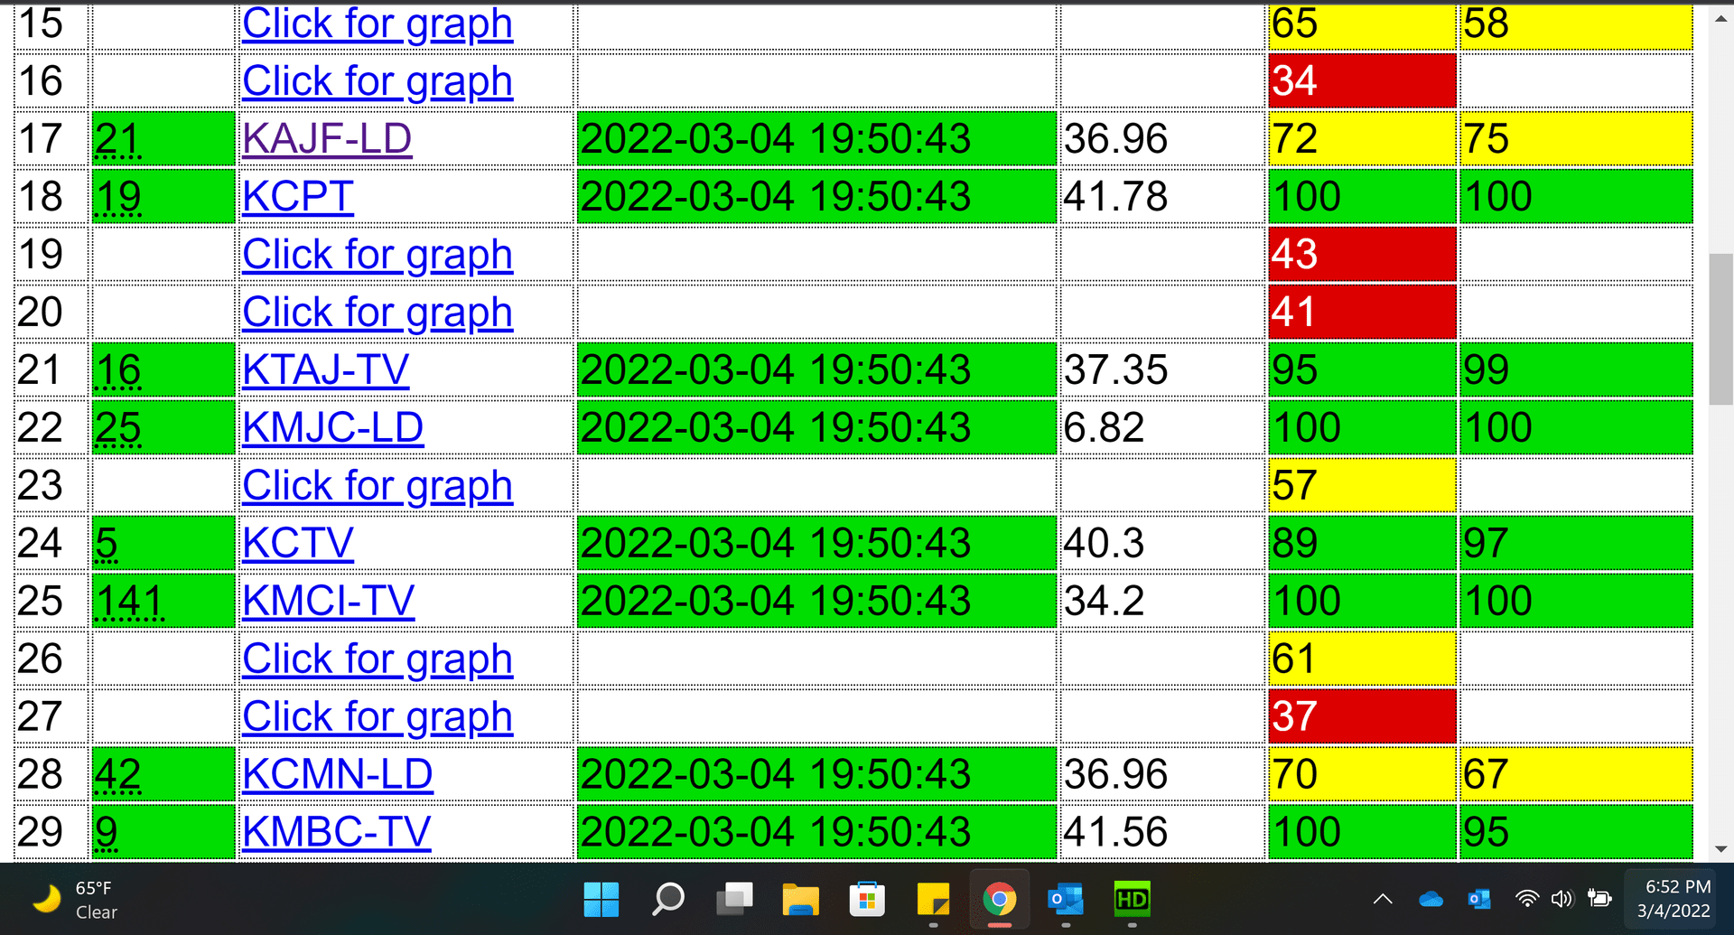Show hidden system tray icons
The width and height of the screenshot is (1734, 935).
[1383, 899]
